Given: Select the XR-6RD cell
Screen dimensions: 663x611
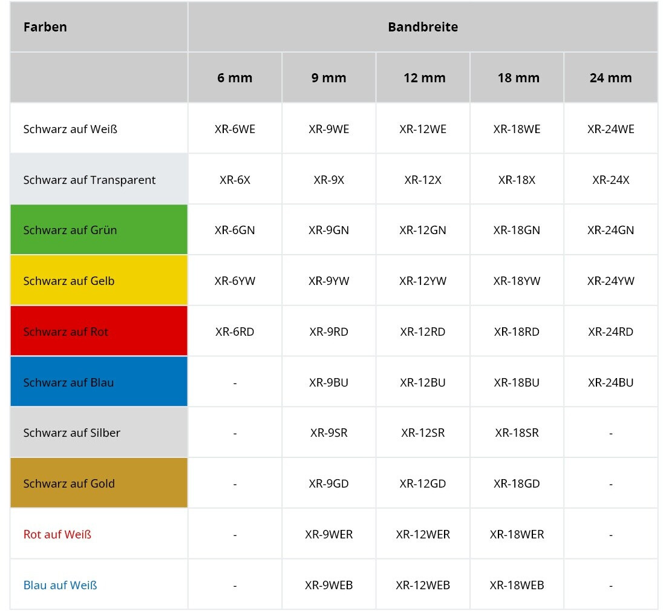Looking at the screenshot, I should 235,332.
